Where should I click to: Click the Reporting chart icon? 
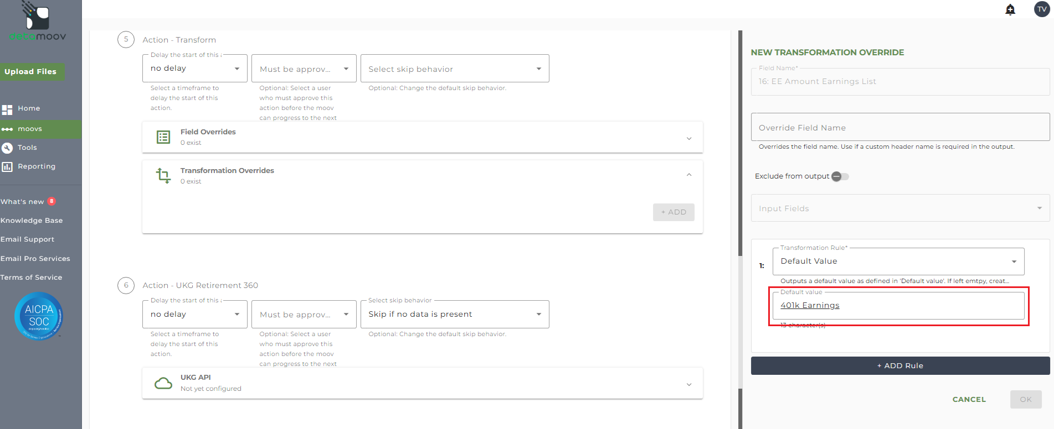click(x=7, y=166)
